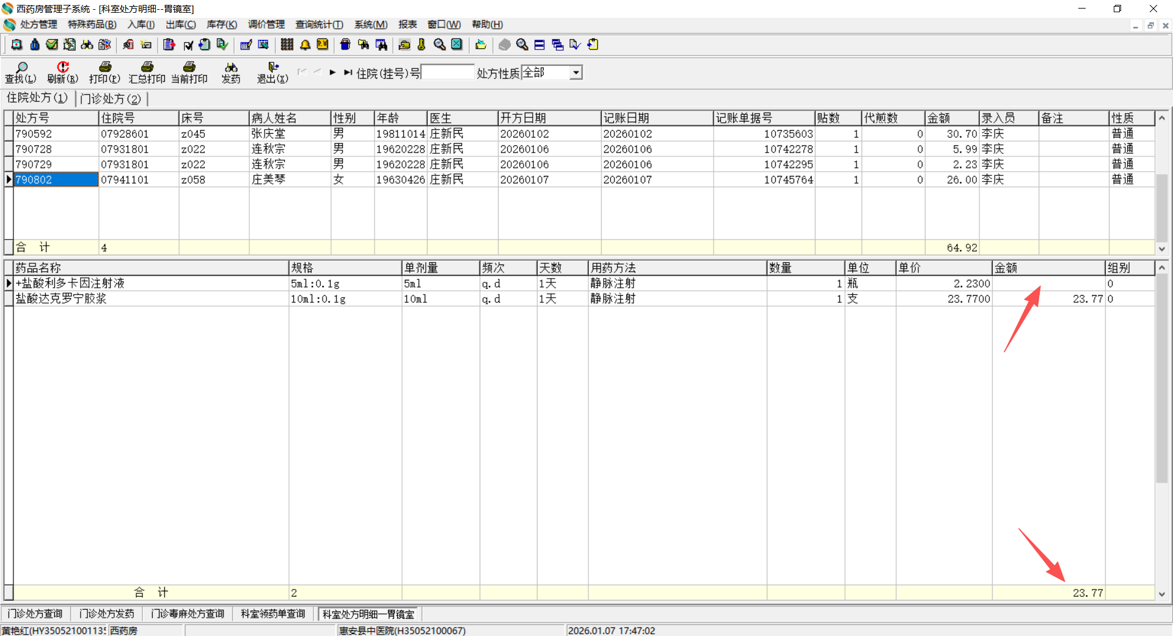Click the 汇总打印 summary print button
The width and height of the screenshot is (1173, 636).
(147, 72)
